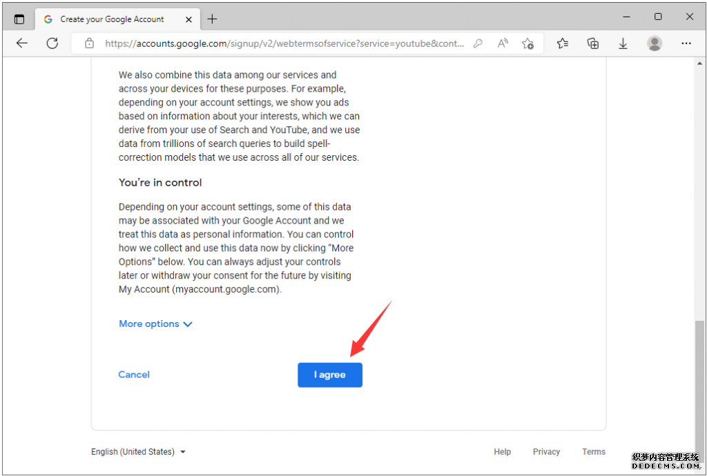The image size is (707, 476).
Task: Click the "You're in control" heading
Action: pyautogui.click(x=160, y=182)
